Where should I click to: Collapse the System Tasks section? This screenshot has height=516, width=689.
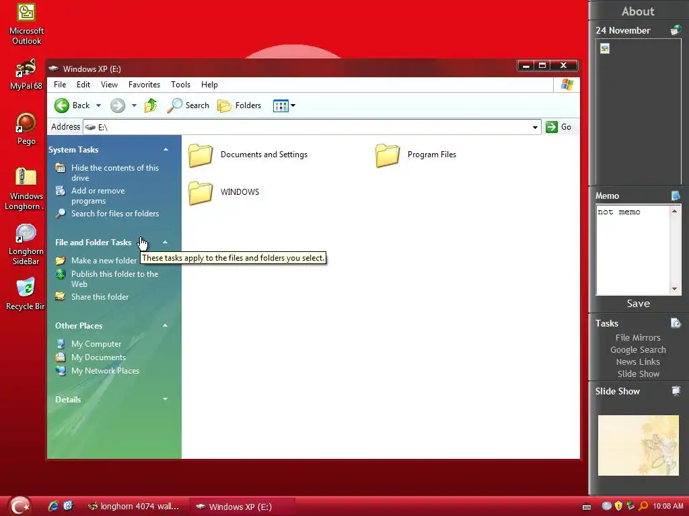(x=166, y=150)
